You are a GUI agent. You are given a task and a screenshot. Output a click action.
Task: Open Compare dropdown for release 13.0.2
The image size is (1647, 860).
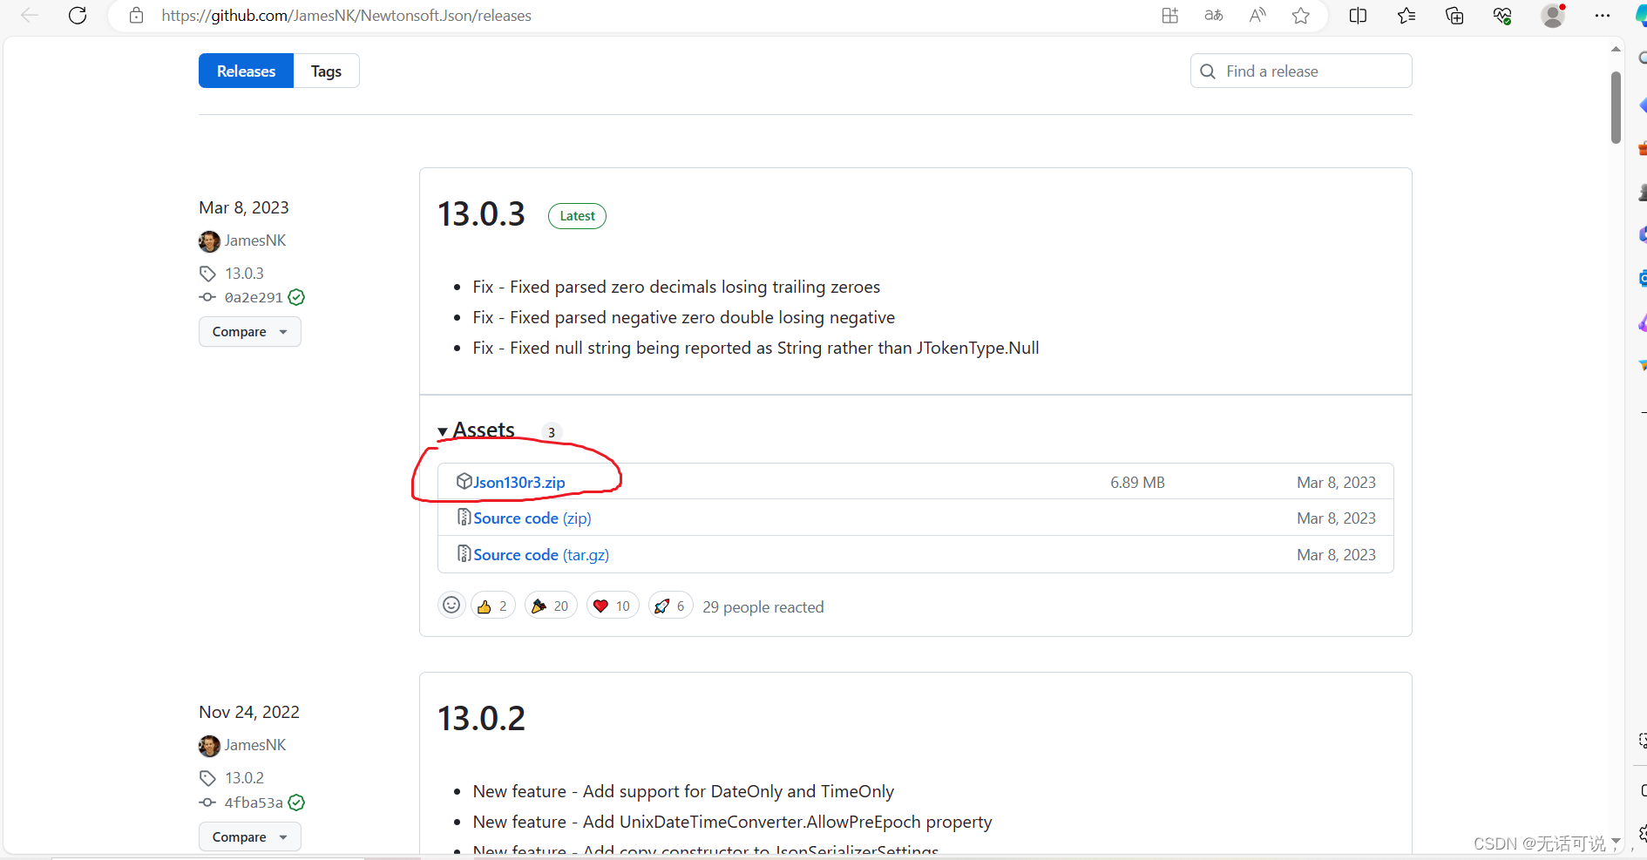click(x=250, y=837)
